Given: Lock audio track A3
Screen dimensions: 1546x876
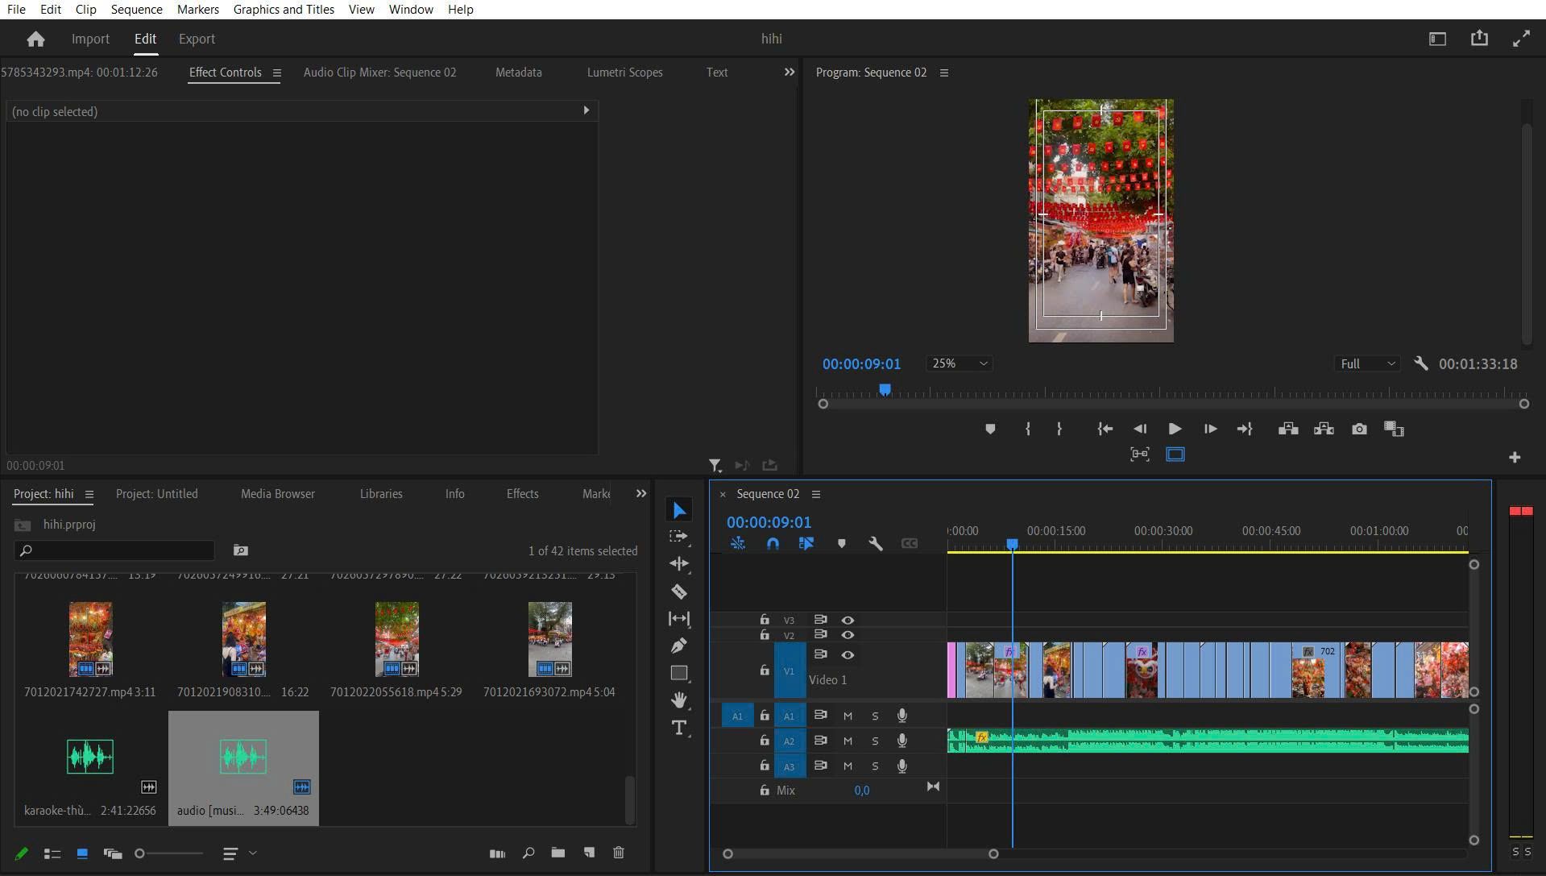Looking at the screenshot, I should [765, 766].
